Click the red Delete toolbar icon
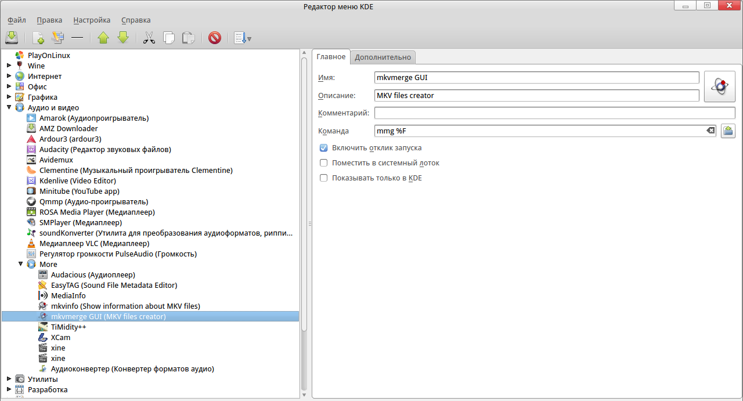Viewport: 743px width, 401px height. click(215, 38)
